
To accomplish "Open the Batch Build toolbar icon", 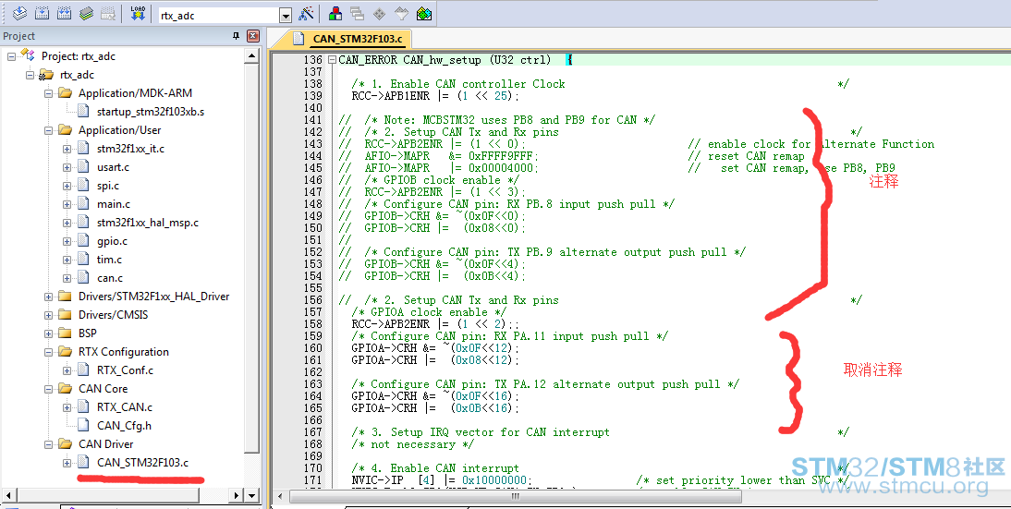I will (86, 14).
